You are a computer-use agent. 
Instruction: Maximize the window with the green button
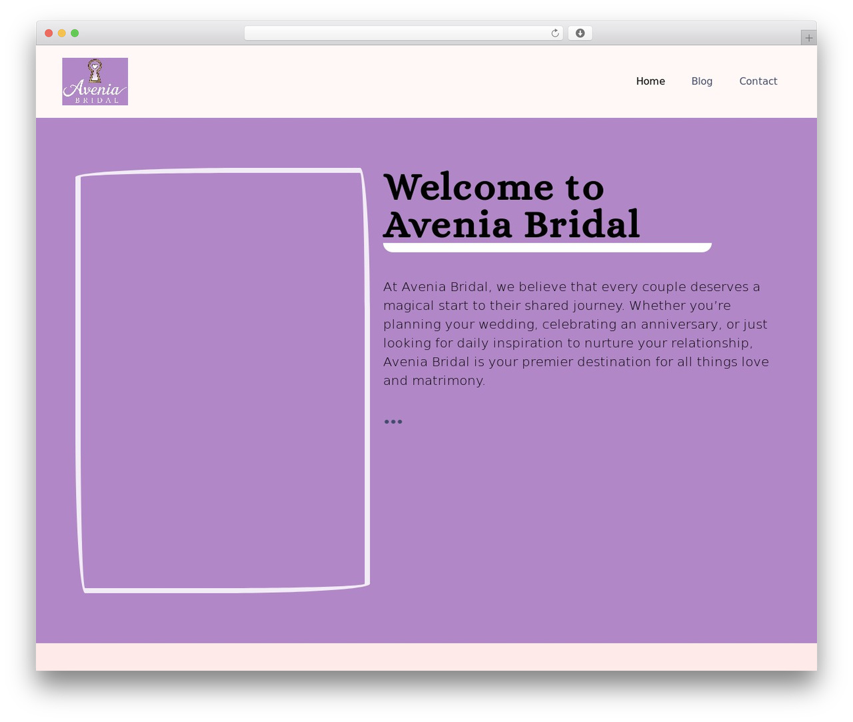click(x=75, y=33)
